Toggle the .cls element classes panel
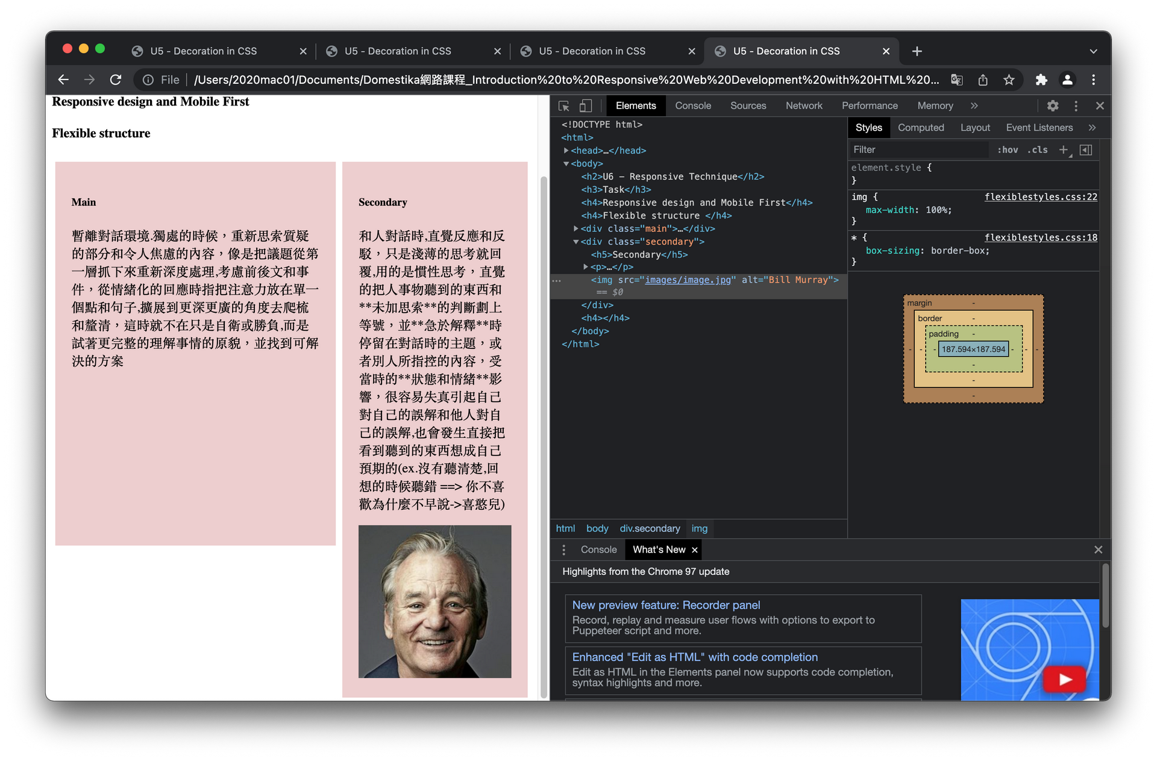The height and width of the screenshot is (761, 1157). tap(1037, 150)
